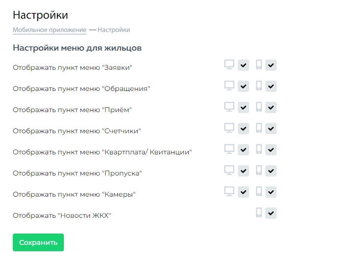340x267 pixels.
Task: Uncheck desktop checkbox for "Заявки" menu item
Action: click(x=243, y=65)
